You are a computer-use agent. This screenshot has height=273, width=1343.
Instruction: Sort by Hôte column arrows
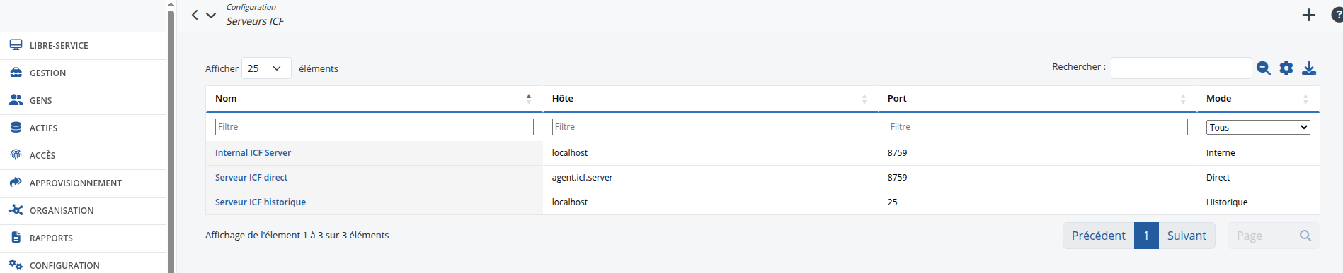point(864,99)
